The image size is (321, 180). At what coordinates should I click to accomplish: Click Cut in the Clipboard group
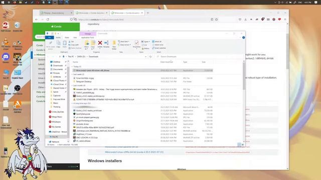tap(71, 41)
